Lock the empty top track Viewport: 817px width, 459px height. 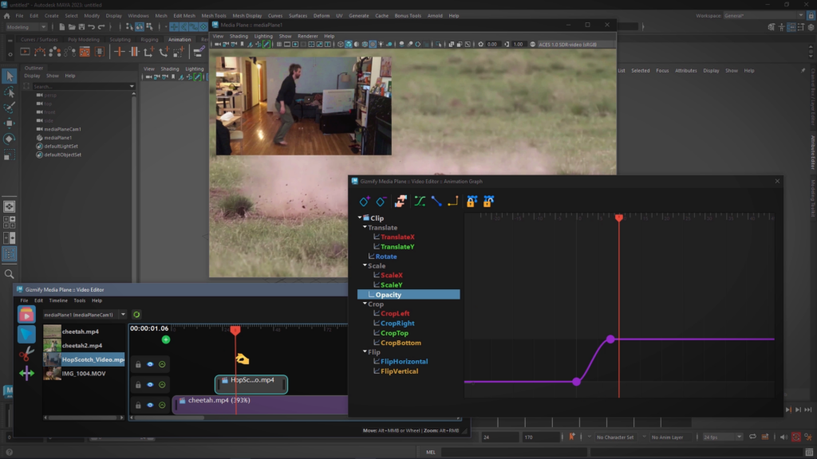click(138, 364)
